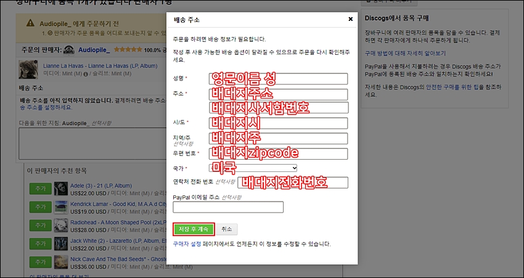Add Kendrick Lamar album with 추가 button

(40, 207)
